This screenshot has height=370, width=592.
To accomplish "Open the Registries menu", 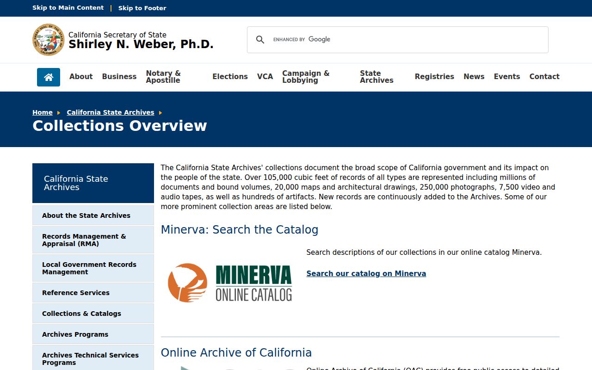I will [x=434, y=77].
